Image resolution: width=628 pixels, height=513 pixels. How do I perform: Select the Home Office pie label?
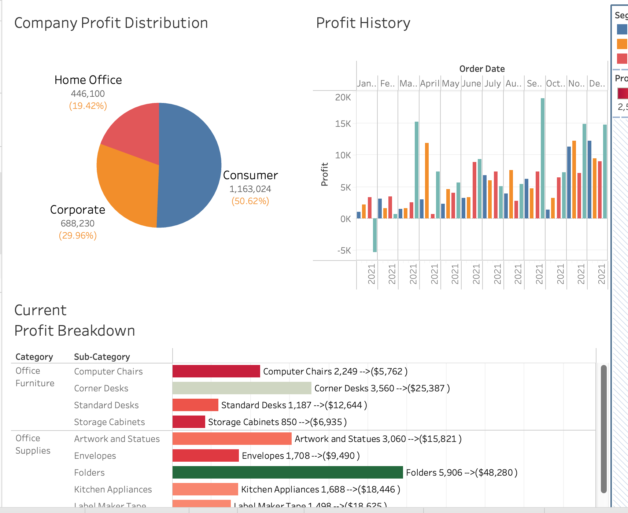[88, 80]
